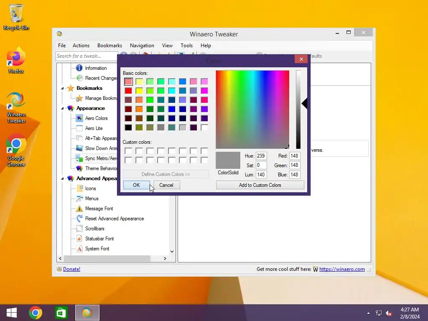Click the Theme Behavior icon

(x=79, y=168)
